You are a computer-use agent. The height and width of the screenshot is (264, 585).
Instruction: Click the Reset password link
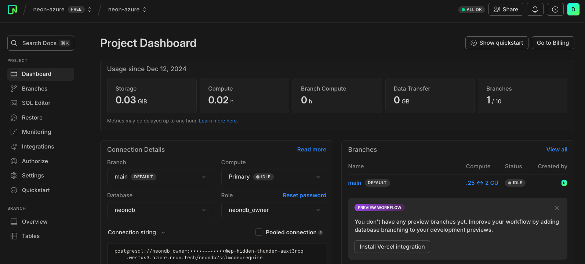(304, 195)
